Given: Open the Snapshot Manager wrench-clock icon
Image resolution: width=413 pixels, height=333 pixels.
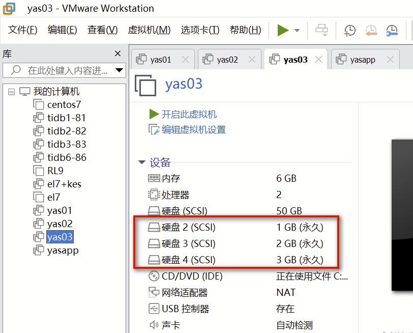Looking at the screenshot, I should click(392, 31).
